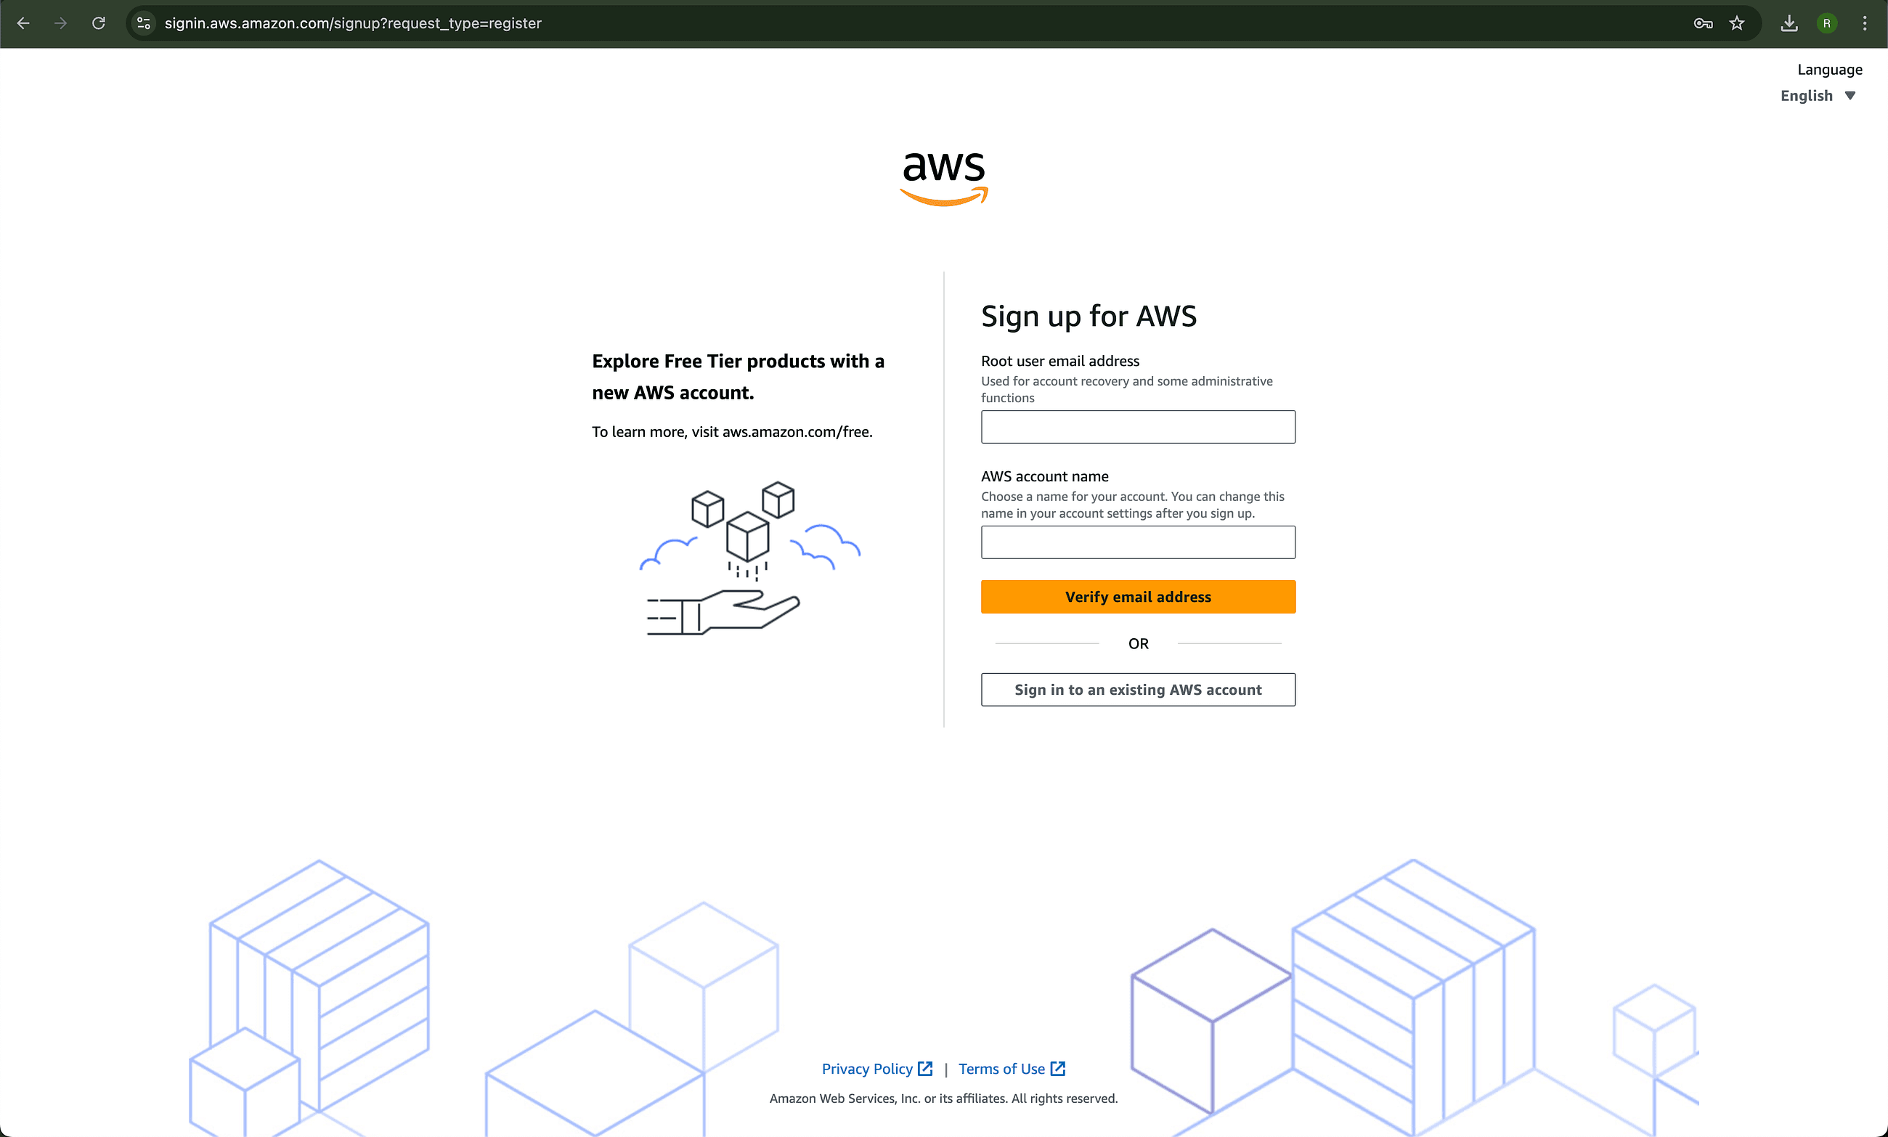The height and width of the screenshot is (1137, 1888).
Task: Click 'Choose a name for your account' helper text
Action: [x=1133, y=505]
